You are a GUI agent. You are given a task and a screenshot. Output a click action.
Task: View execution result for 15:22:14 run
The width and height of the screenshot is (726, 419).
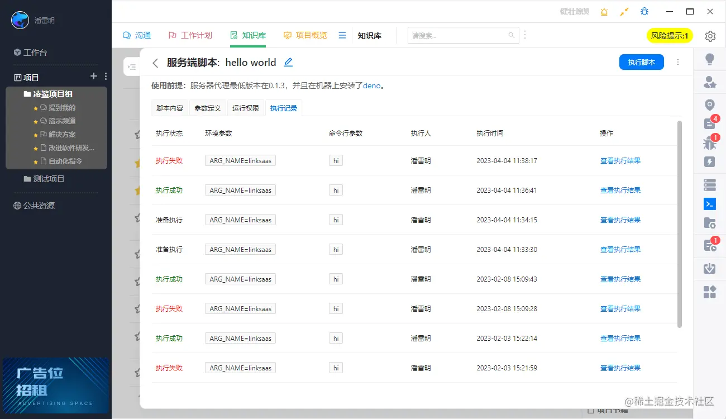620,338
